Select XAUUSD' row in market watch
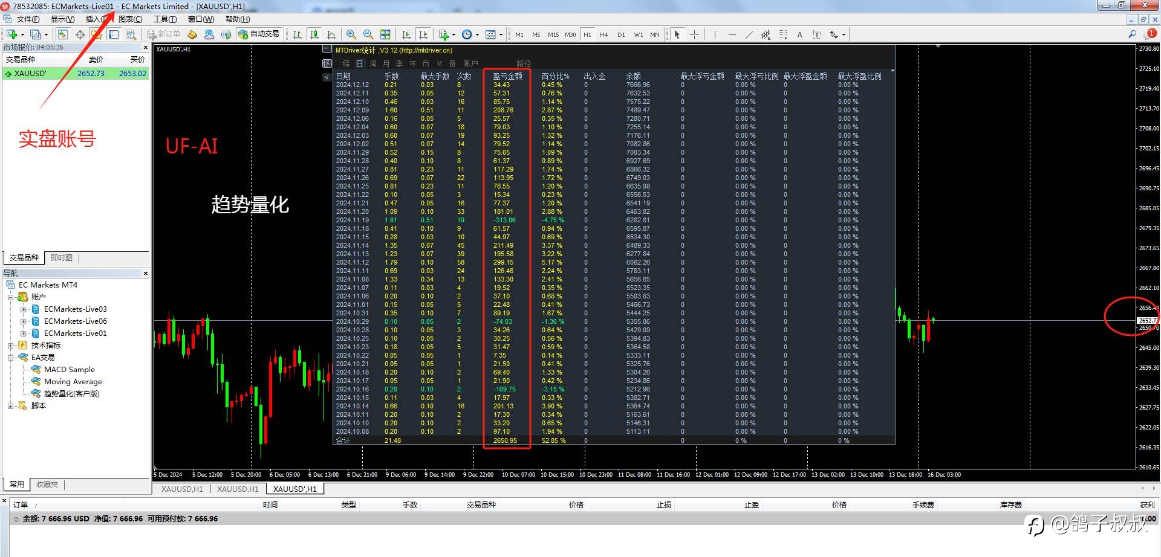 click(x=76, y=74)
